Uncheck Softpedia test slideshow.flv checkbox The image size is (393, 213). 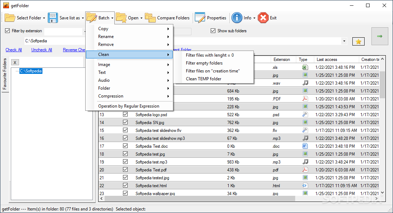pyautogui.click(x=125, y=130)
